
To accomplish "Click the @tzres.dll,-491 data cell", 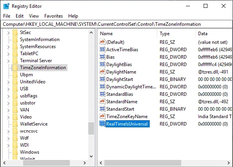I will 213,72.
